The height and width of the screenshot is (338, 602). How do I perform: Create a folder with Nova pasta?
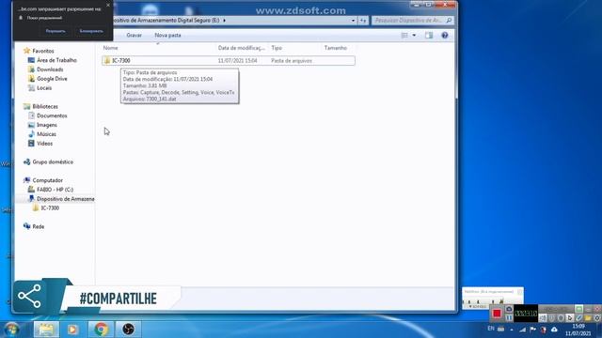tap(167, 35)
